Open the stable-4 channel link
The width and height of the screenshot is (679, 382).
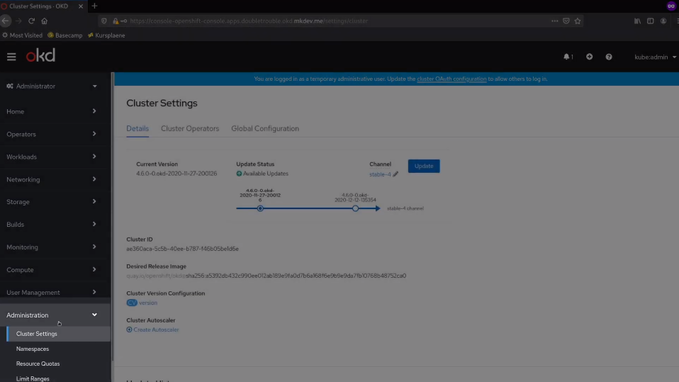point(380,174)
